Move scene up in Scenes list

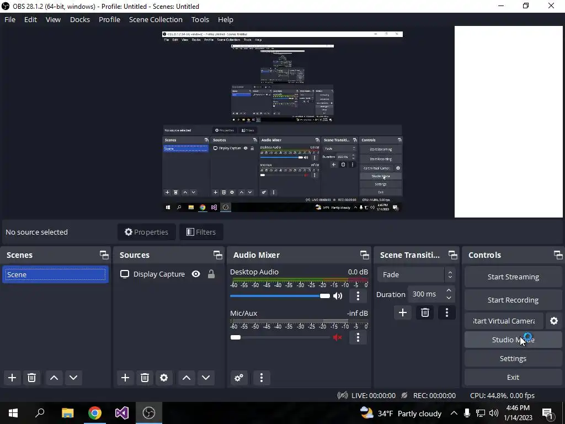[54, 378]
